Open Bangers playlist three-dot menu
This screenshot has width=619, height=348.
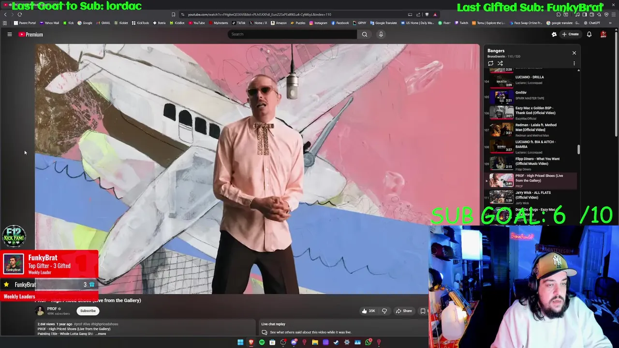(x=574, y=63)
